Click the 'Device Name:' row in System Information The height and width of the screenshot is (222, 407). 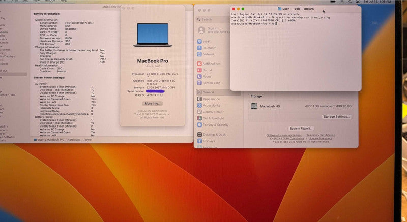pyautogui.click(x=59, y=29)
